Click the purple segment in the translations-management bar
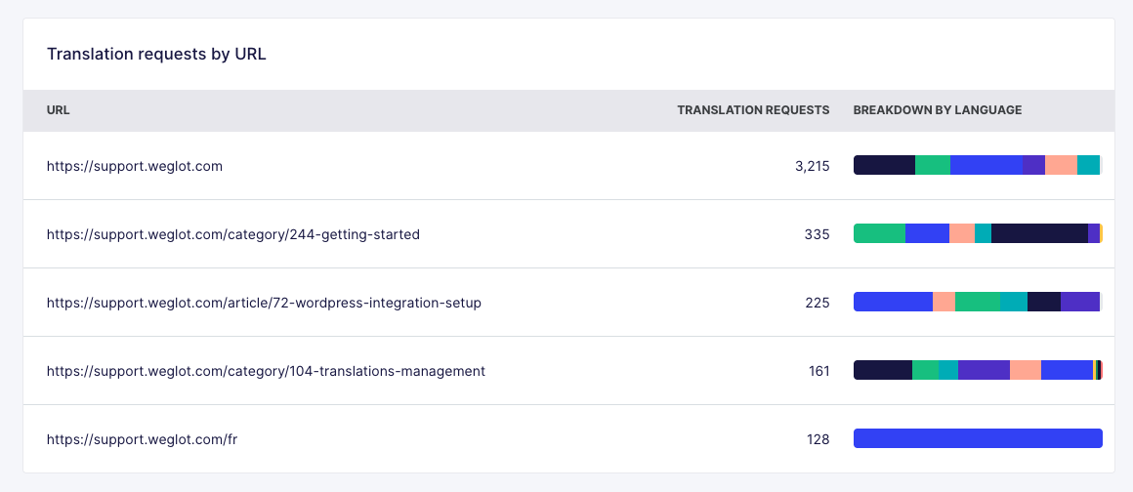Screen dimensions: 1133x492 pos(984,370)
